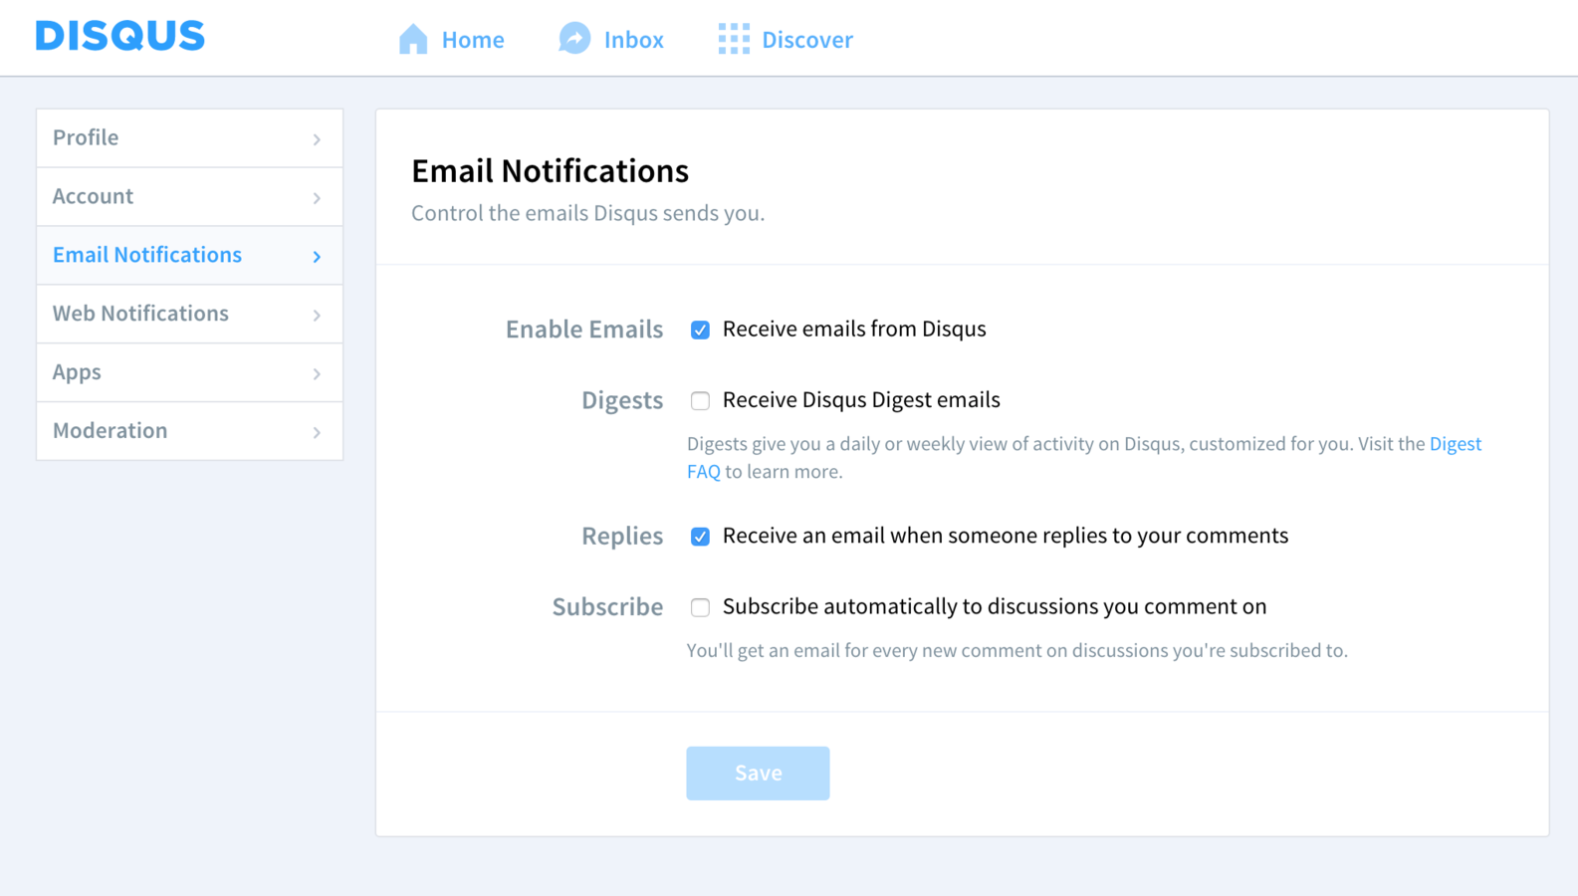
Task: Select Moderation in settings sidebar
Action: click(x=189, y=431)
